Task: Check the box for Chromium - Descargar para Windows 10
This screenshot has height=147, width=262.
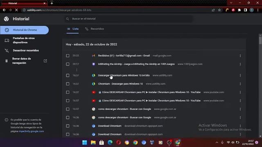Action: coord(68,84)
